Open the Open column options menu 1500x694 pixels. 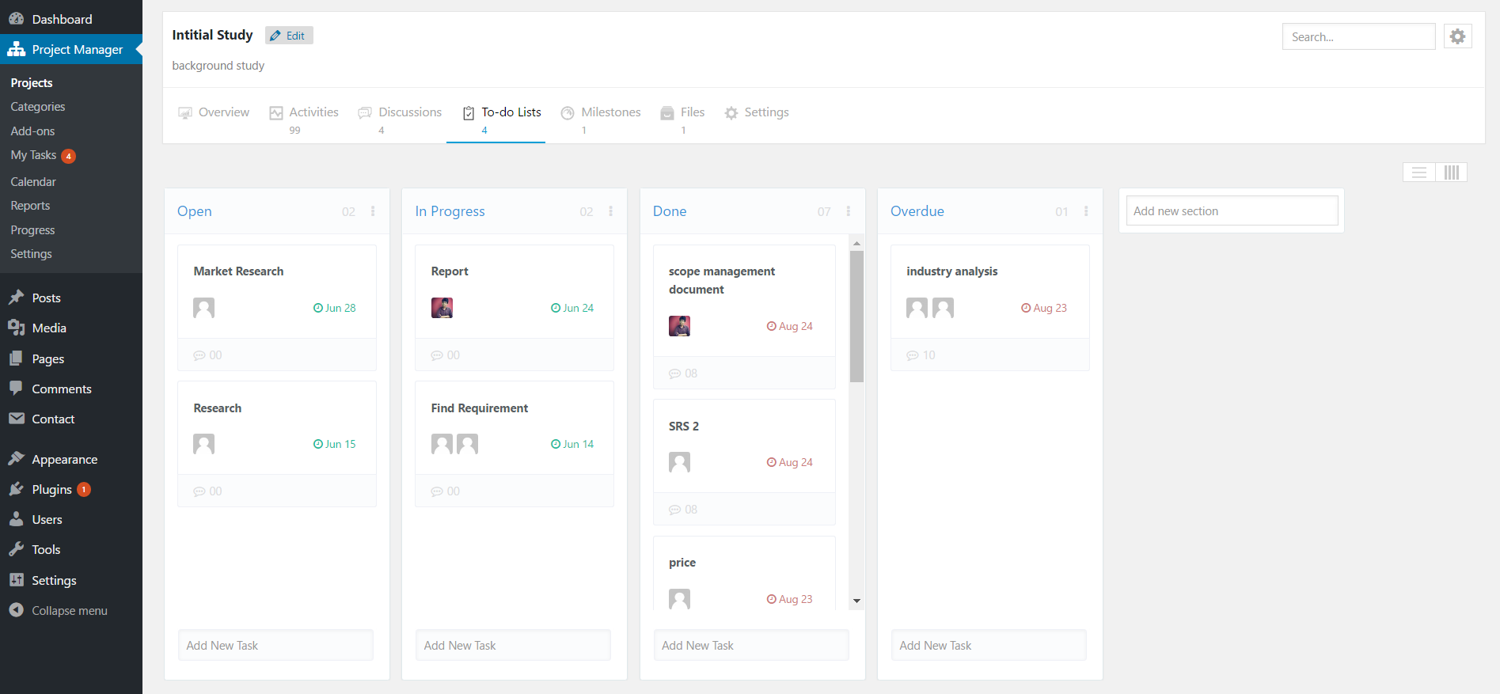pyautogui.click(x=373, y=211)
